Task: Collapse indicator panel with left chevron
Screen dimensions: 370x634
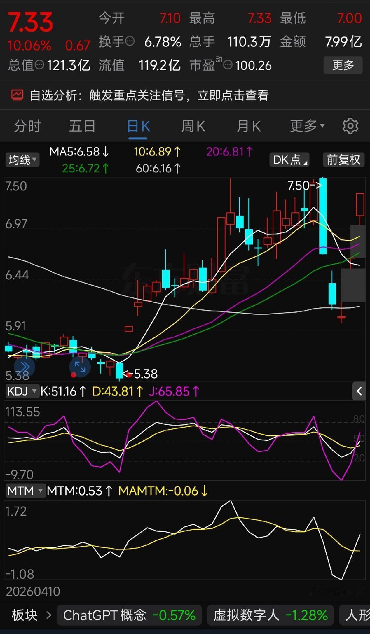Action: (359, 391)
